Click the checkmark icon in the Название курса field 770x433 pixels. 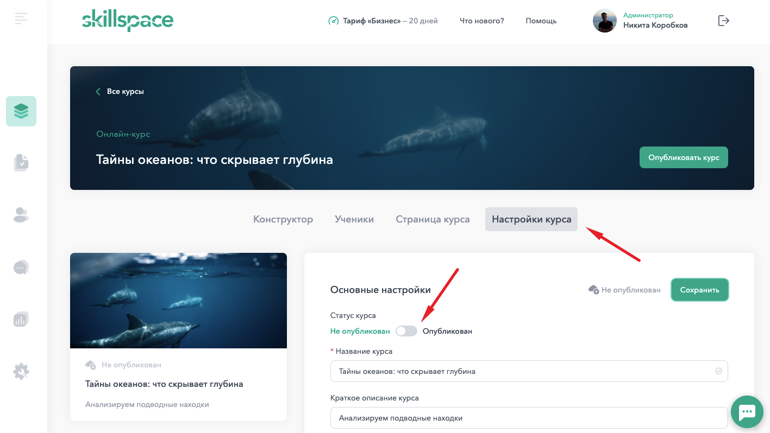(x=718, y=371)
